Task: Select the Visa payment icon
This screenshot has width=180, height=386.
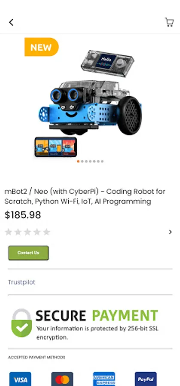Action: [20, 379]
